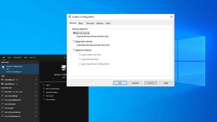Select the Diagnostic startup option
Viewport: 217px width, 122px height.
pyautogui.click(x=74, y=41)
